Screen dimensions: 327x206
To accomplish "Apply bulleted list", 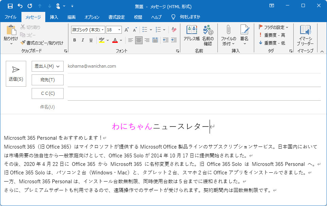I will [145, 30].
